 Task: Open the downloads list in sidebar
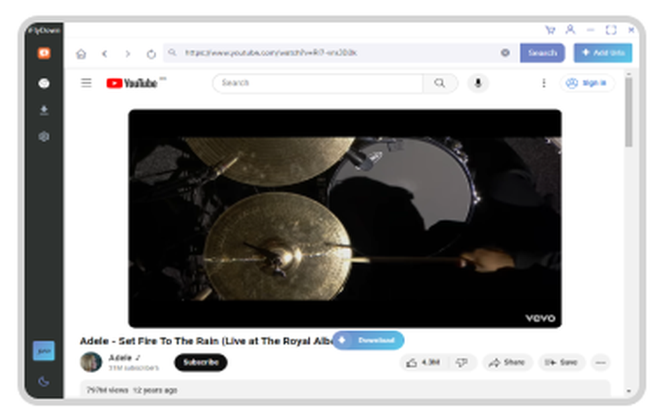[44, 110]
